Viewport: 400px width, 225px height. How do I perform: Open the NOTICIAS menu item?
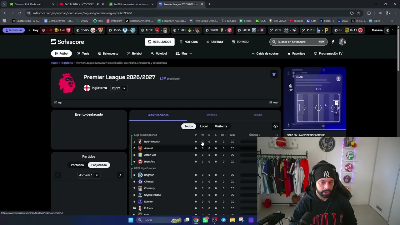pos(189,42)
